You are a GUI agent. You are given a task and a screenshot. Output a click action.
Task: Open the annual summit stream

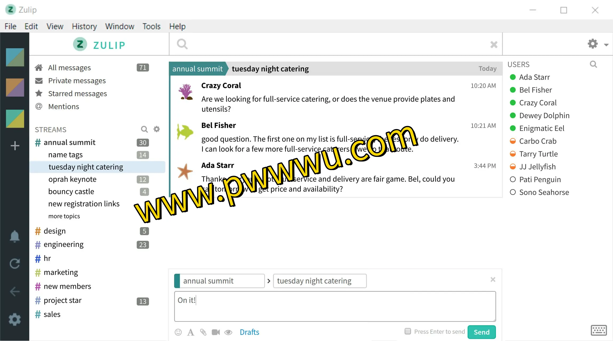coord(69,142)
